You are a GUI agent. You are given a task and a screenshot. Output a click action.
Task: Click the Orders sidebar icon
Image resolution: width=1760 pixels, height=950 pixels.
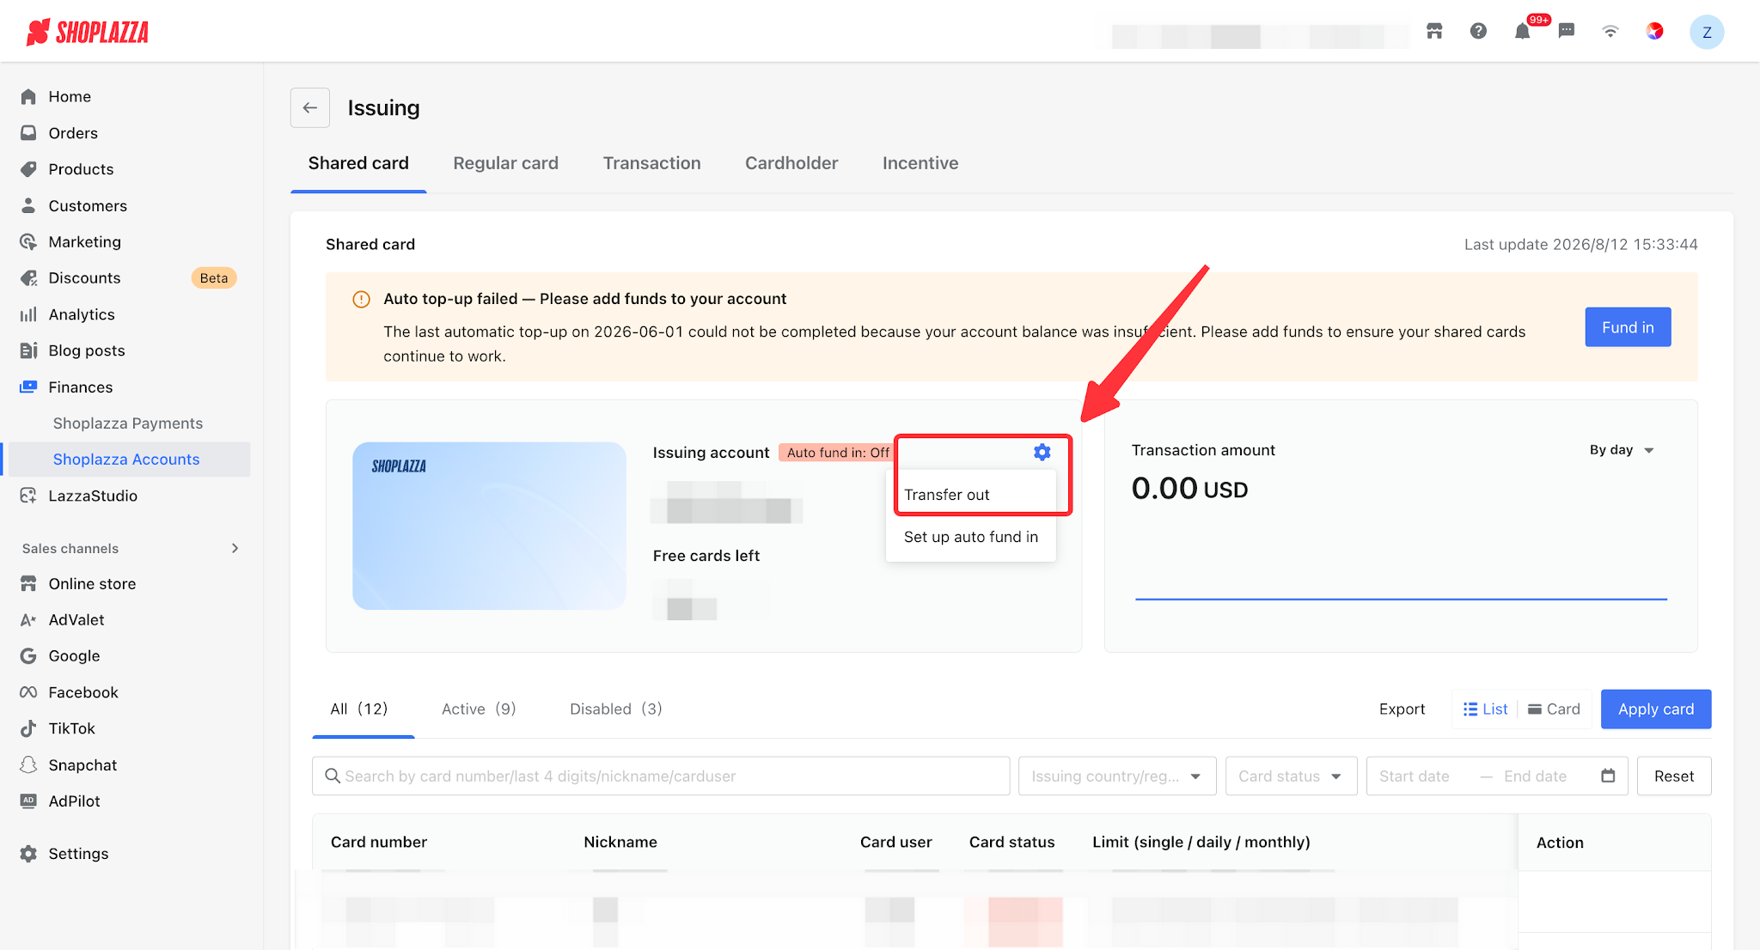(28, 133)
